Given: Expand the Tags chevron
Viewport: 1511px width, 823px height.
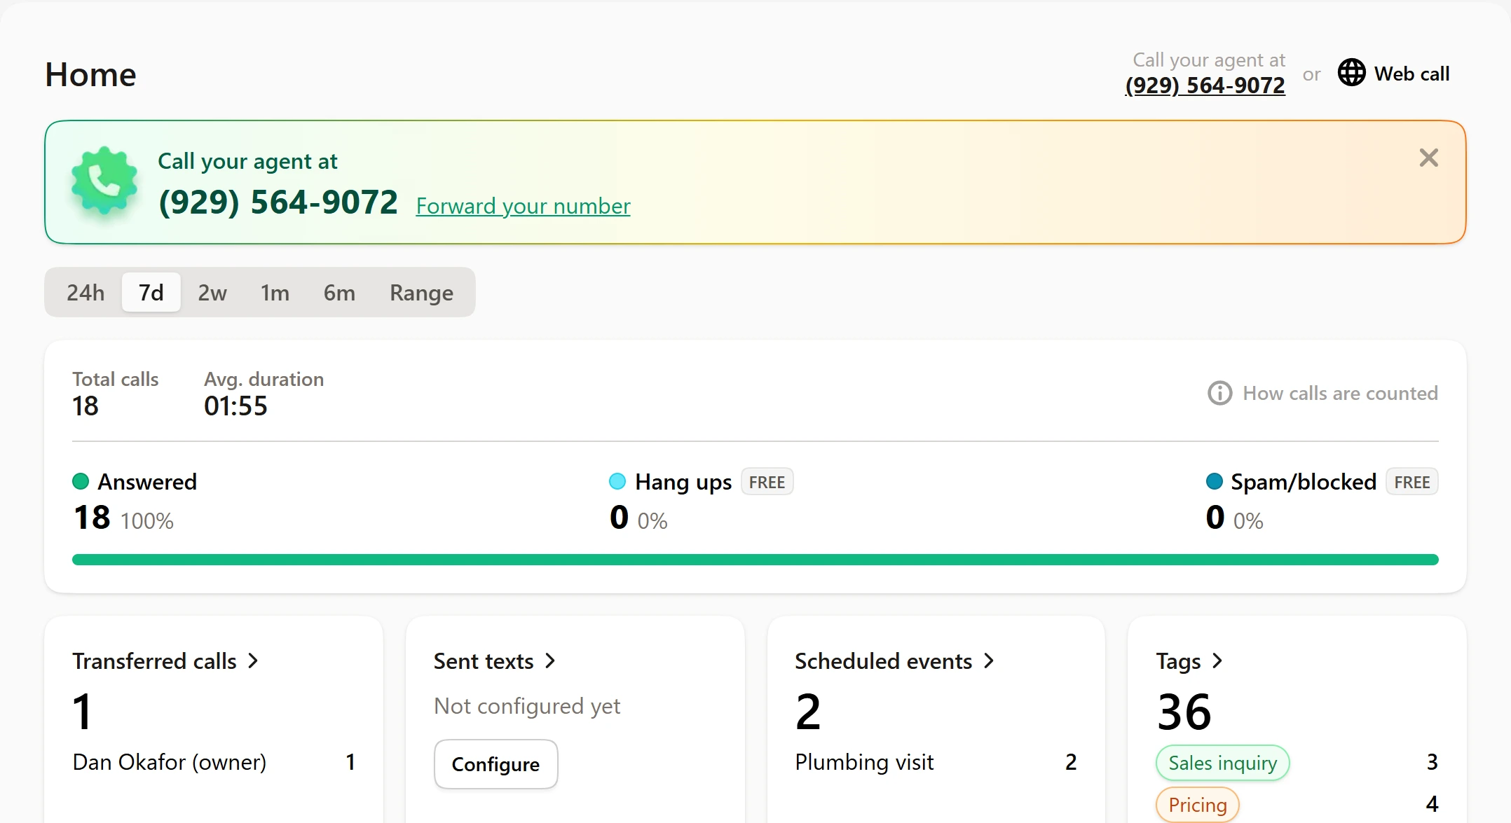Looking at the screenshot, I should pos(1218,661).
